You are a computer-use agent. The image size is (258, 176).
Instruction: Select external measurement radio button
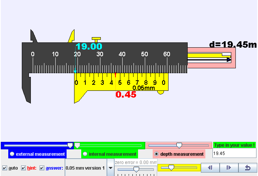click(x=12, y=154)
